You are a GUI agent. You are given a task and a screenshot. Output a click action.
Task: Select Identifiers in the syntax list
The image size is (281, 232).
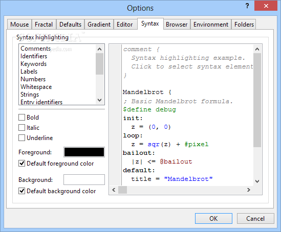(x=57, y=56)
